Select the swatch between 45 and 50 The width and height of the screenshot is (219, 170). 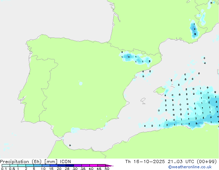click(x=102, y=165)
